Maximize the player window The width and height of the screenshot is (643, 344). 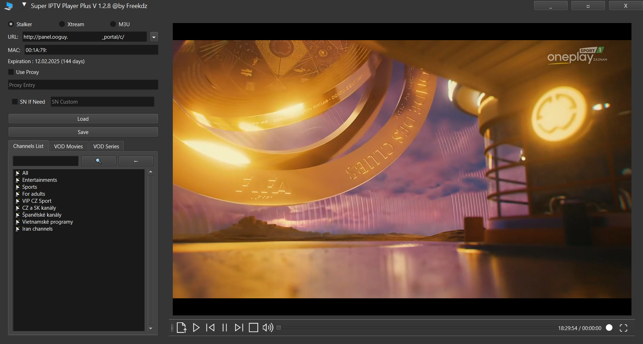tap(588, 6)
